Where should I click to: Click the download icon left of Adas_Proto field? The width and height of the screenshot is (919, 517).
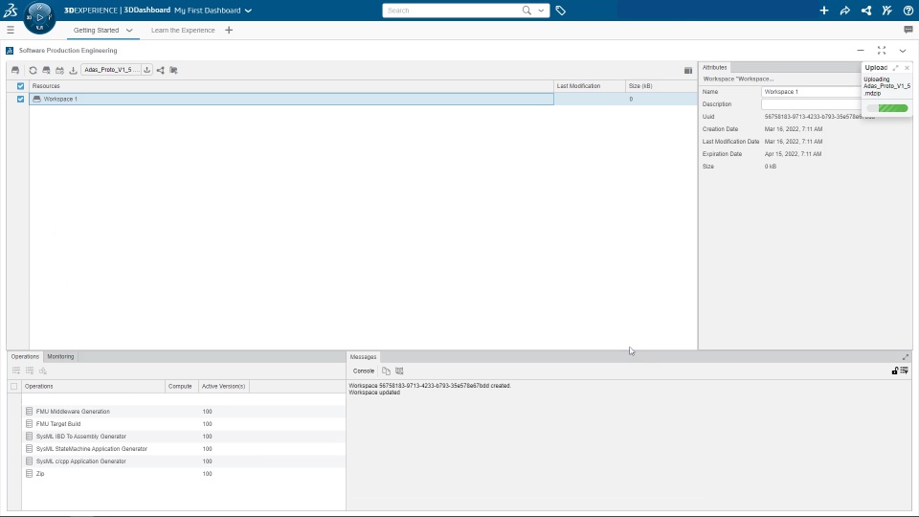click(74, 70)
